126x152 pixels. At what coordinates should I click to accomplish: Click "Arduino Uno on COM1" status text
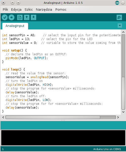107,149
